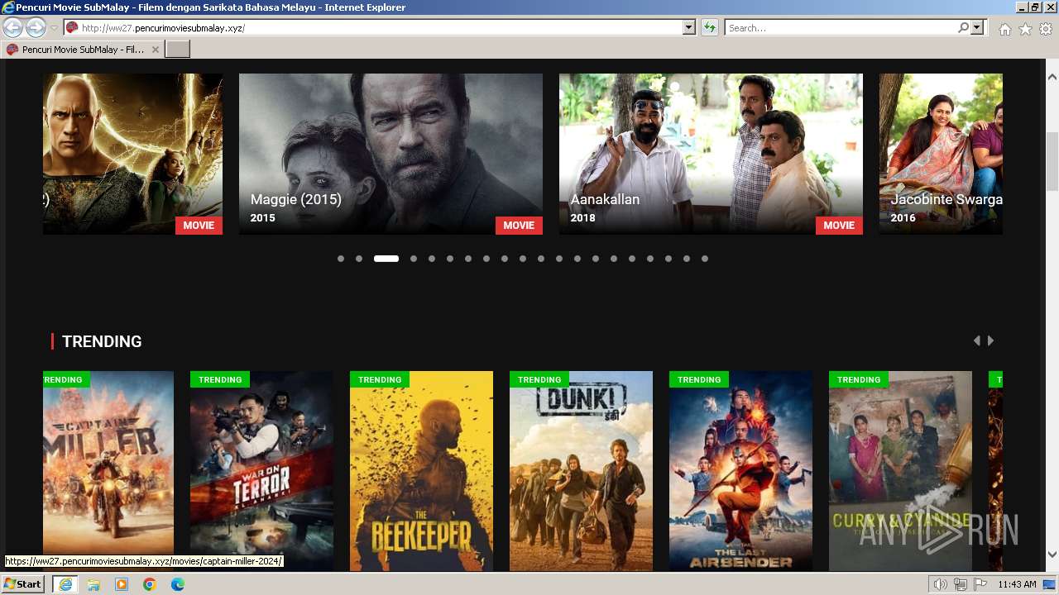
Task: Open the Maggie (2015) slider card
Action: (x=391, y=154)
